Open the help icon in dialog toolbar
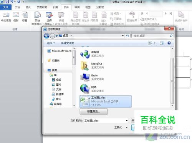The height and width of the screenshot is (143, 192). 169,43
